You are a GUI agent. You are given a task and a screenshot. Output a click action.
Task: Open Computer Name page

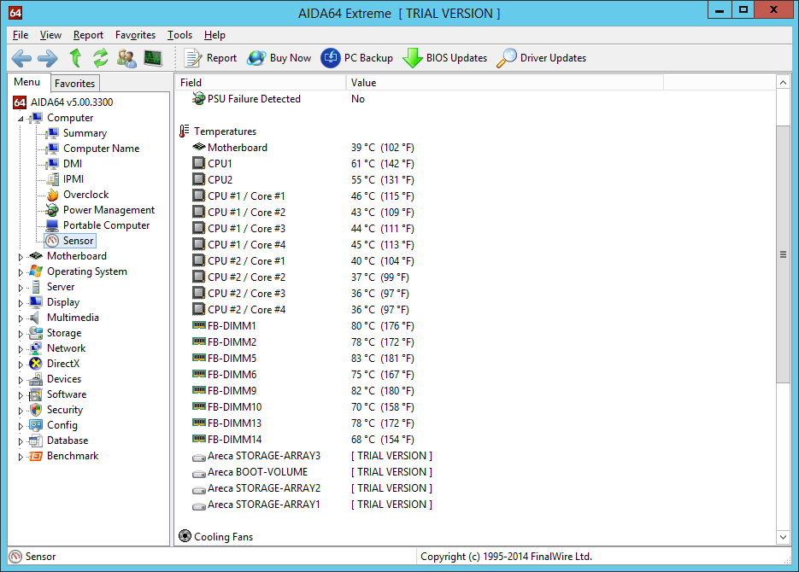(101, 149)
